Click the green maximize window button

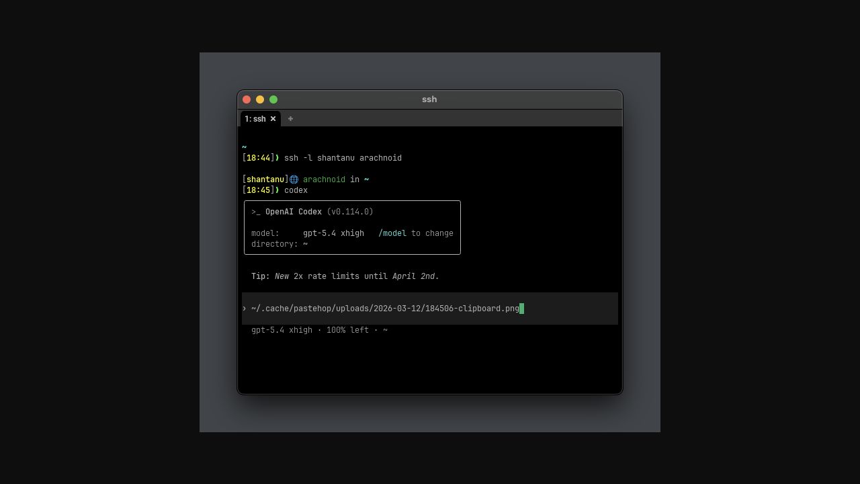pyautogui.click(x=273, y=99)
